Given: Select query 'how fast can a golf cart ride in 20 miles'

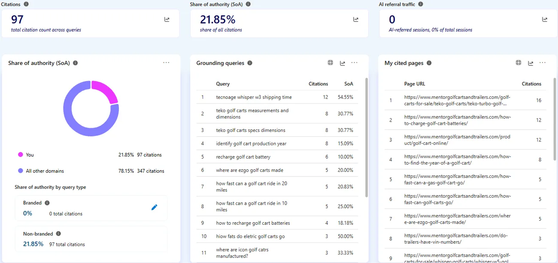Looking at the screenshot, I should coord(252,187).
